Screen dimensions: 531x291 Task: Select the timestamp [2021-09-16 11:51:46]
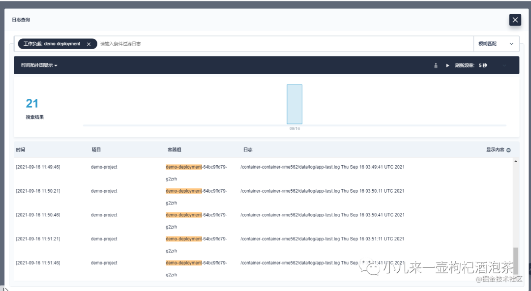point(38,263)
